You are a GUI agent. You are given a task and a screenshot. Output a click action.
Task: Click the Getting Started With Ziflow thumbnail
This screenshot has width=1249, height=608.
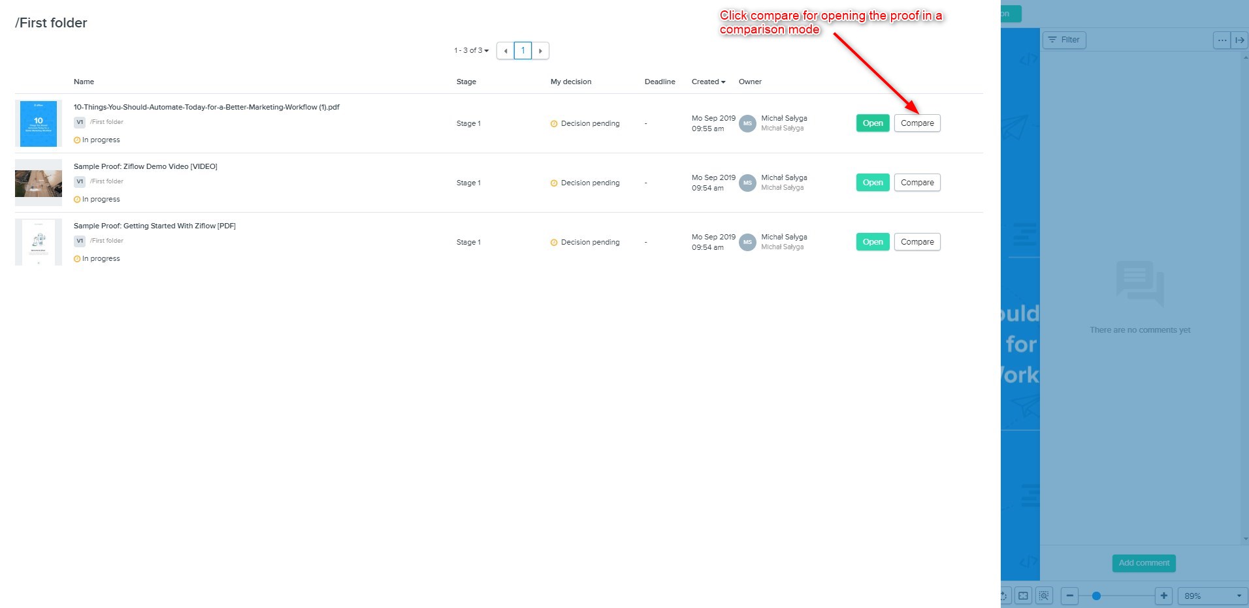pyautogui.click(x=39, y=242)
